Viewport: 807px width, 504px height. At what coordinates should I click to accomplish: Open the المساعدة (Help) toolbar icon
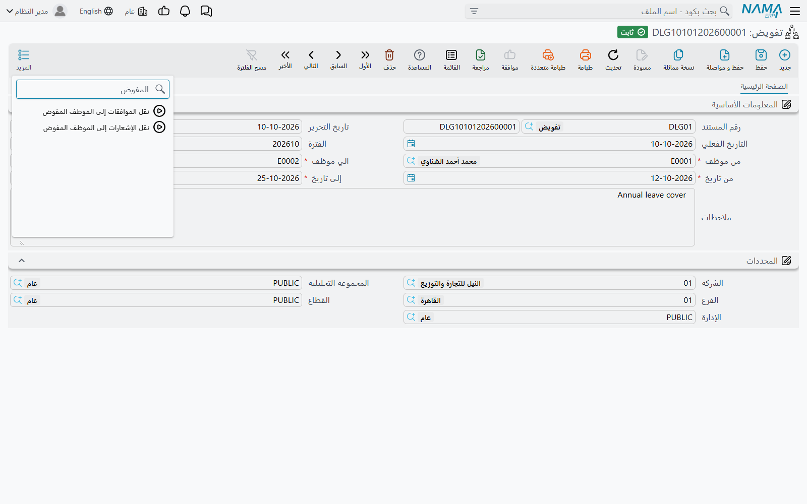420,55
